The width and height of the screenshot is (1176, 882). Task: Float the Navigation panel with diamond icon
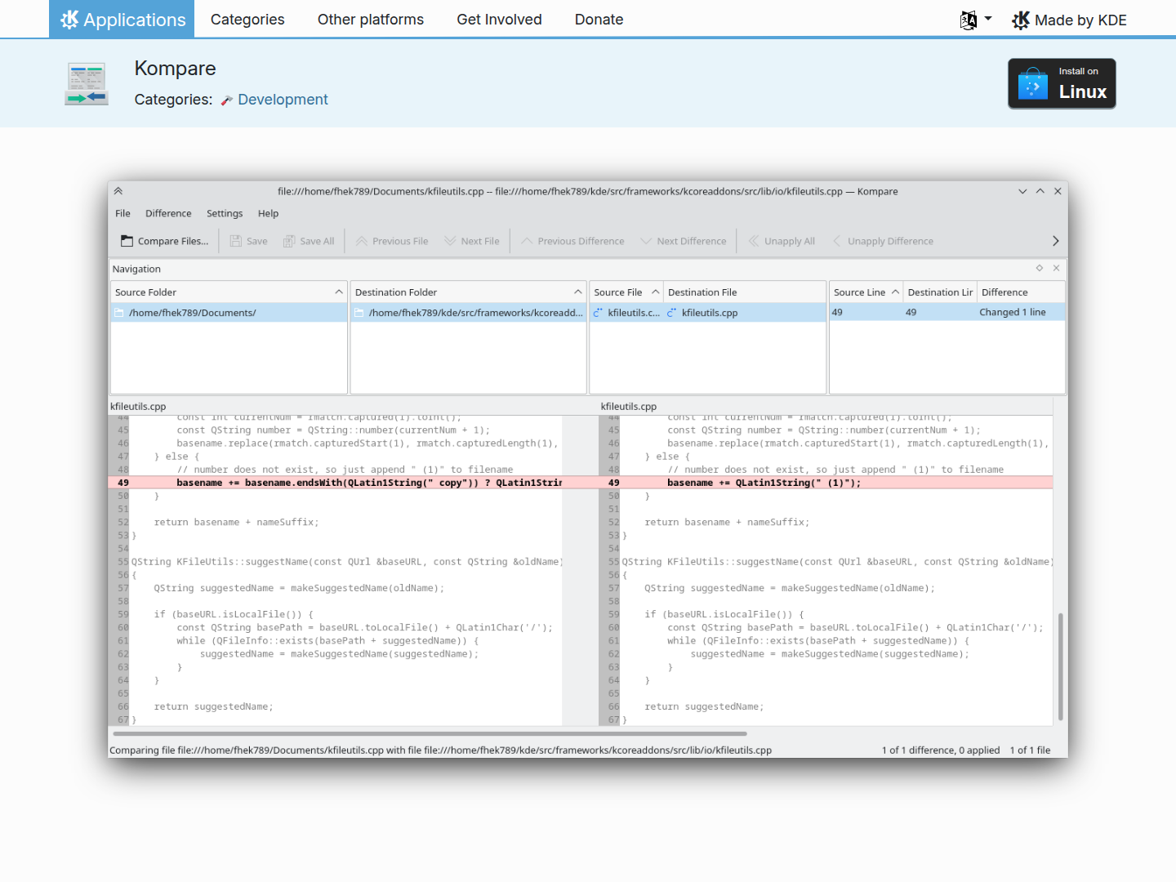coord(1040,268)
